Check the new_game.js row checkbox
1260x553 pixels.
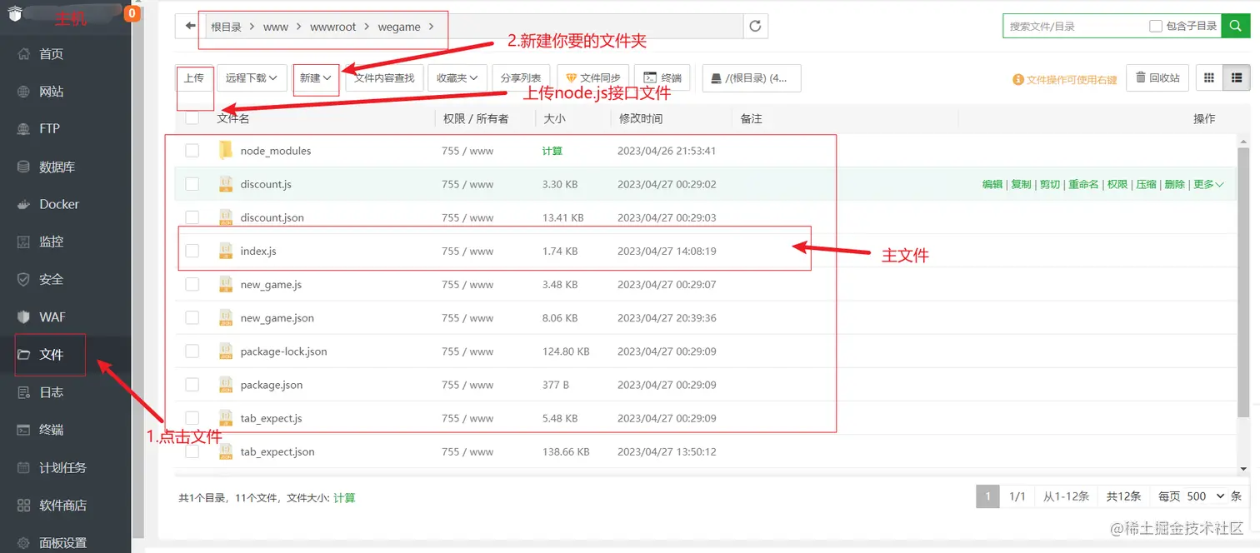point(192,284)
